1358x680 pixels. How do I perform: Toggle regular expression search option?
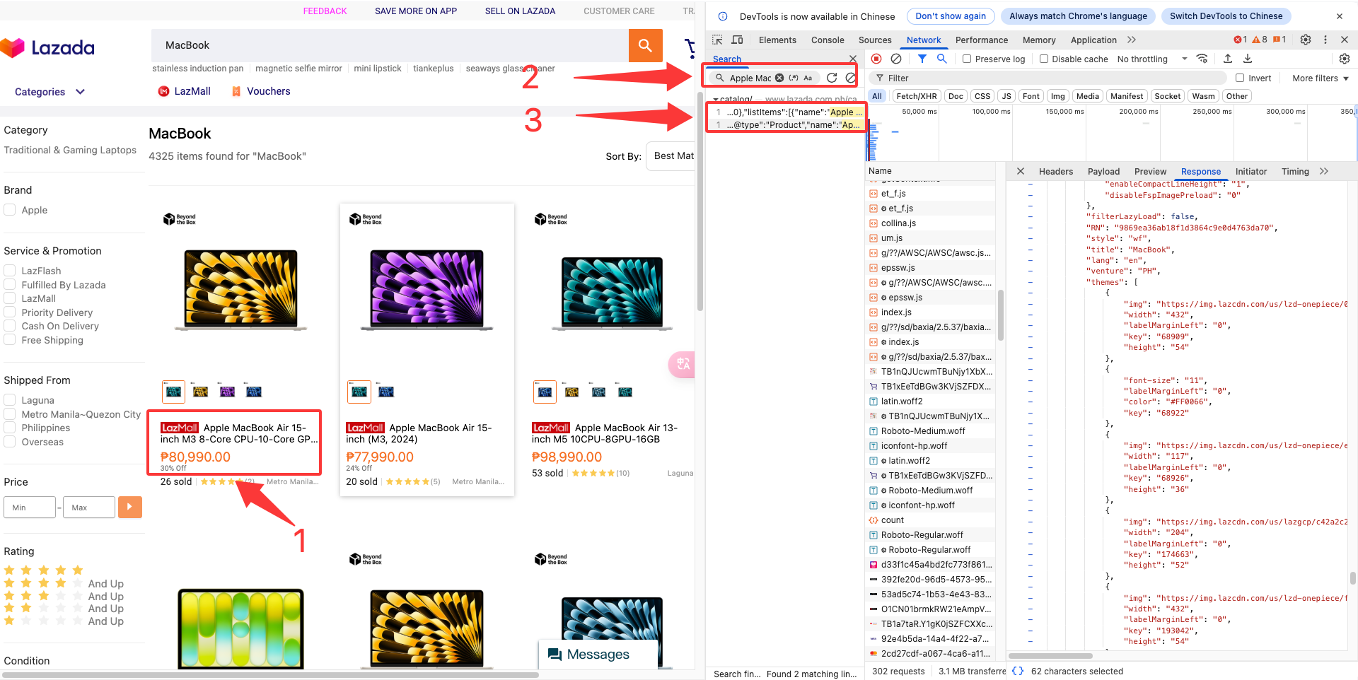pyautogui.click(x=794, y=78)
